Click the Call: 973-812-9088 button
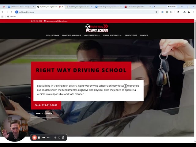The image size is (196, 147). [x=46, y=105]
